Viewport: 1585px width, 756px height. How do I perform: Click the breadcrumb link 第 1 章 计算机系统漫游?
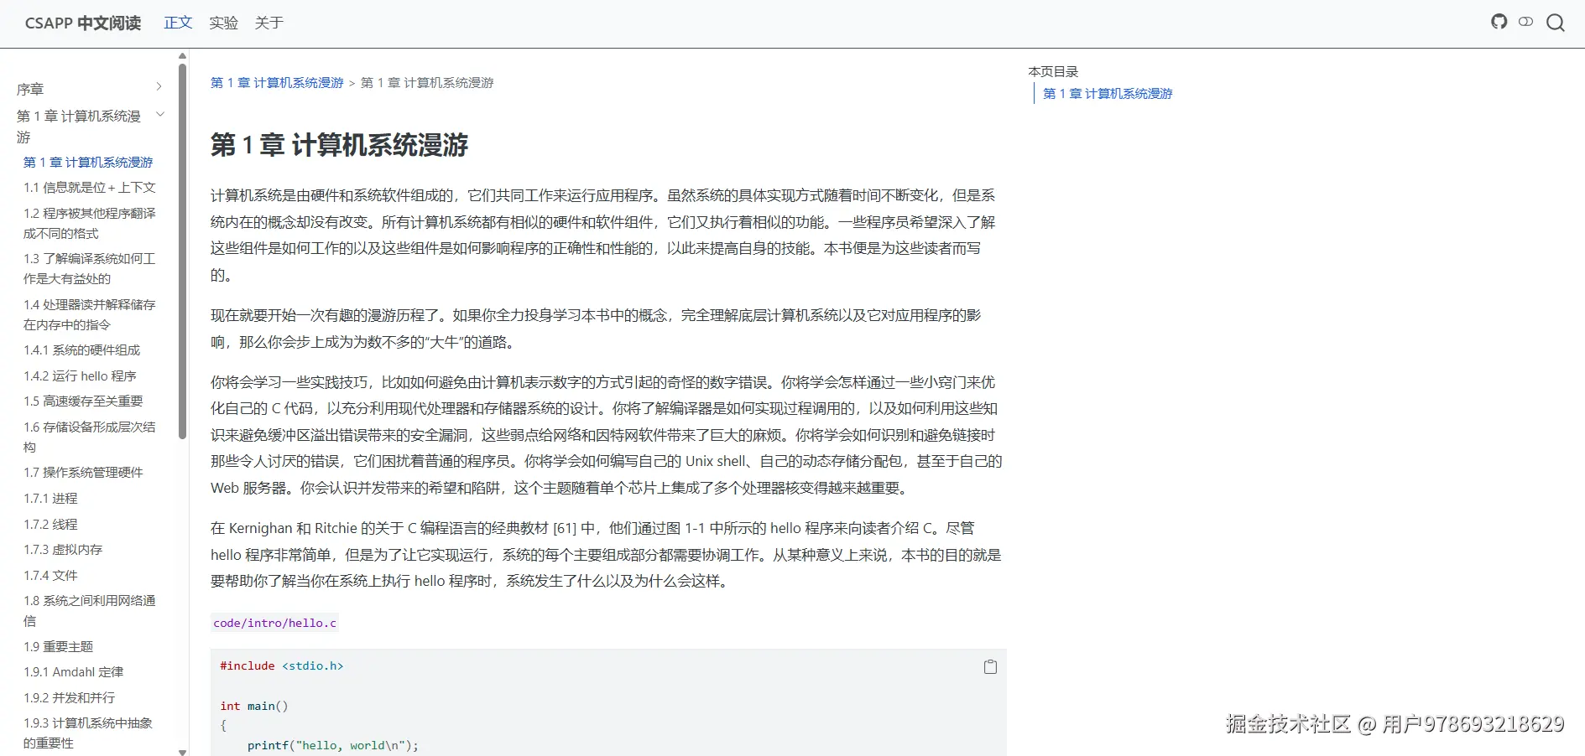coord(277,83)
